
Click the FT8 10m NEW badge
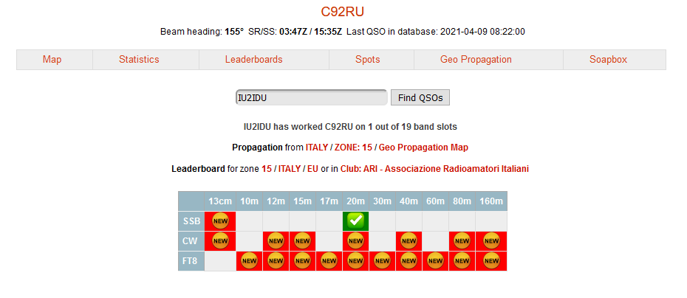point(249,261)
